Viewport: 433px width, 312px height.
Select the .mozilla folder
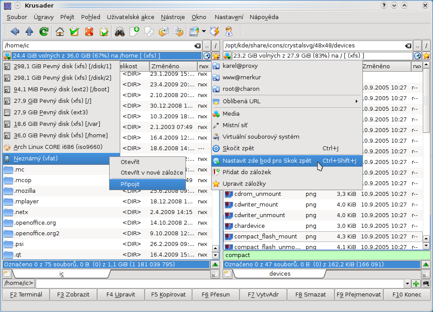[25, 191]
